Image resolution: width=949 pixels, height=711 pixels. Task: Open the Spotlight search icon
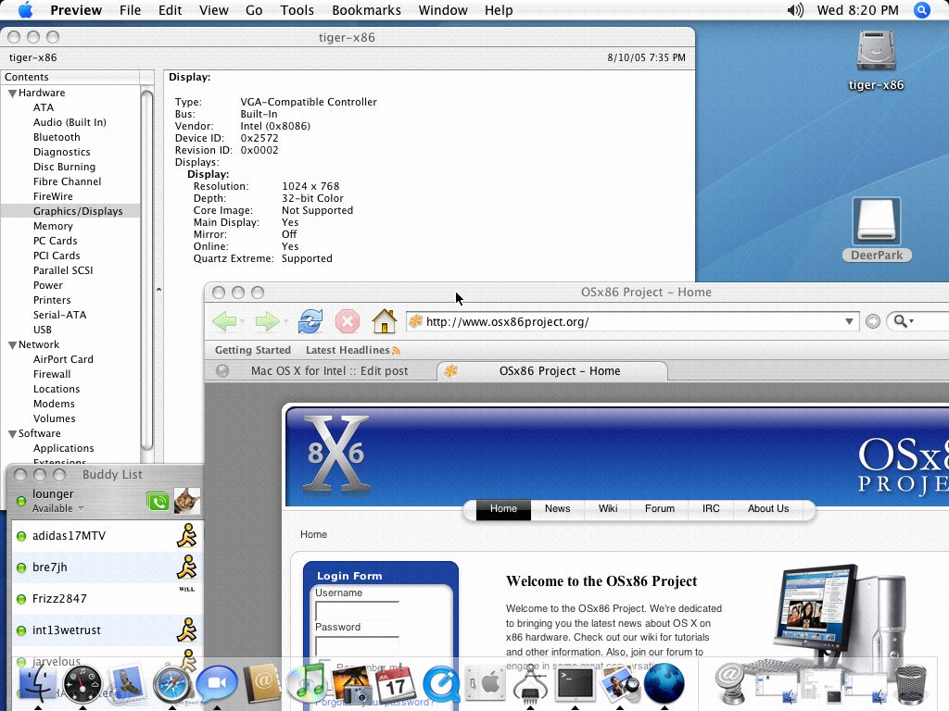[922, 10]
